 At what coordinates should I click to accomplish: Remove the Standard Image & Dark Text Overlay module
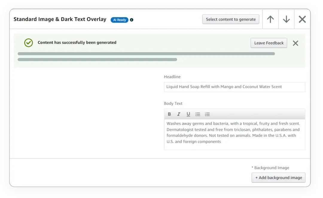tap(302, 19)
